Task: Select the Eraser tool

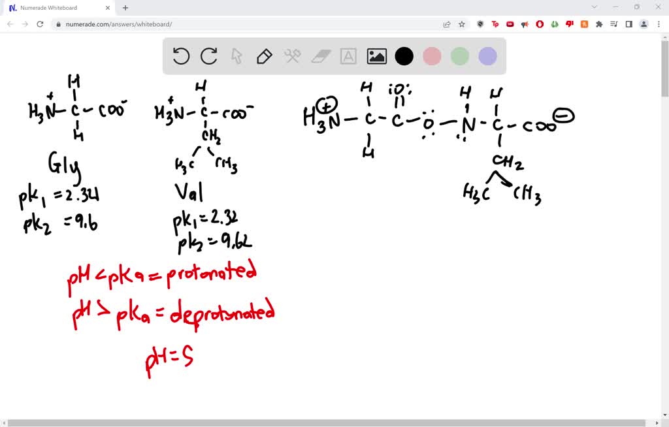Action: click(x=319, y=56)
